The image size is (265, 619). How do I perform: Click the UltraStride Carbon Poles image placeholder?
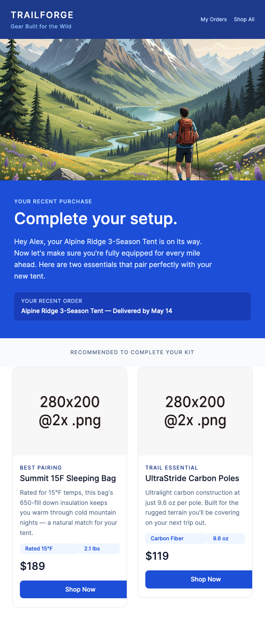point(195,411)
